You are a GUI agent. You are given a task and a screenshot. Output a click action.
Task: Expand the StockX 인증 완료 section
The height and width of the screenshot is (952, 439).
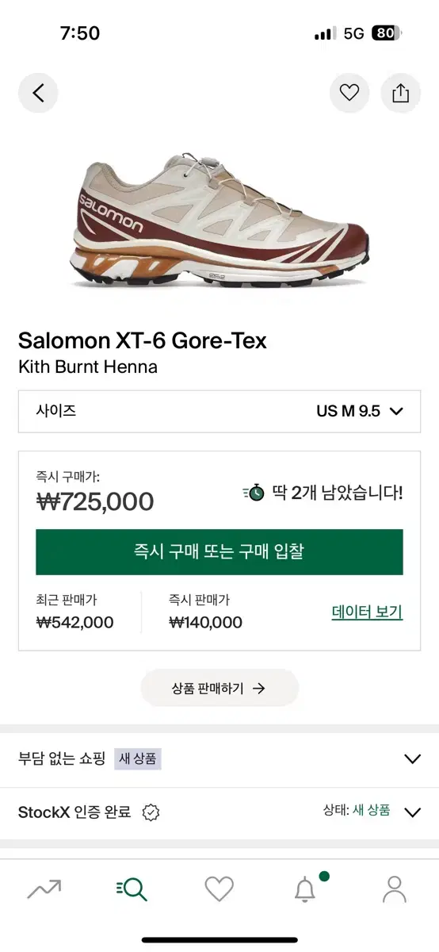click(x=219, y=812)
